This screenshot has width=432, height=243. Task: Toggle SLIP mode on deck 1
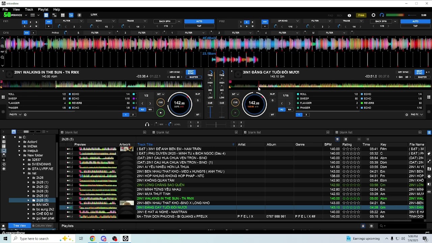(198, 94)
